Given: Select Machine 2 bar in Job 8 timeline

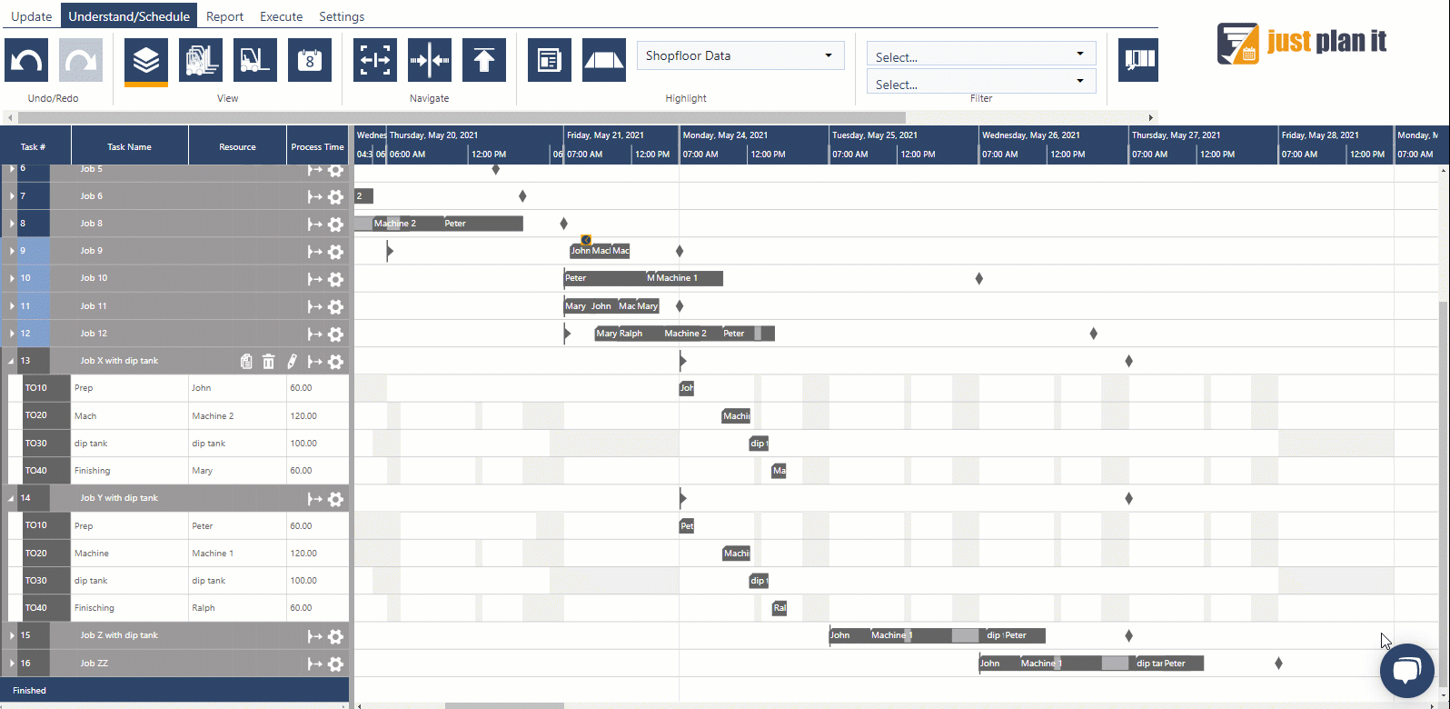Looking at the screenshot, I should pos(407,224).
